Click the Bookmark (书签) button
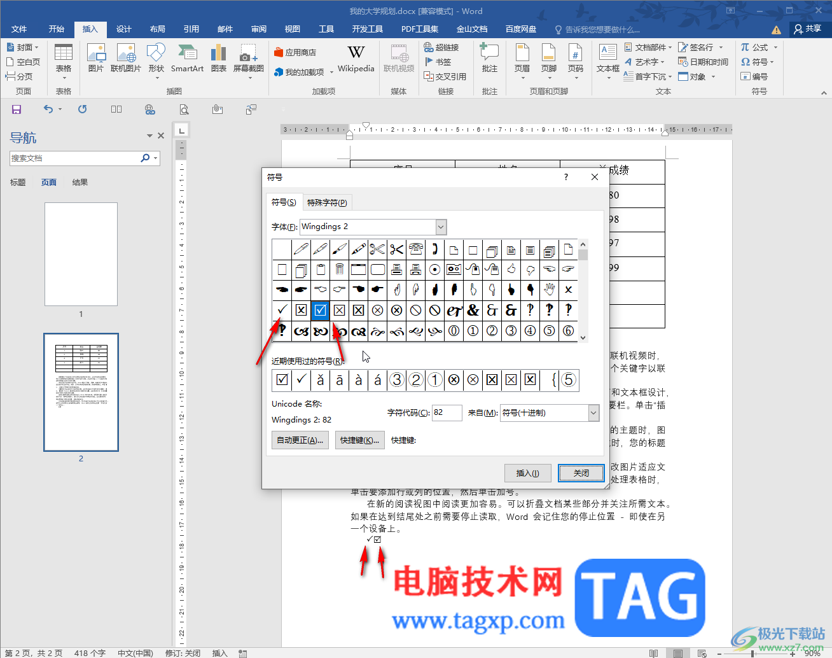 (438, 62)
